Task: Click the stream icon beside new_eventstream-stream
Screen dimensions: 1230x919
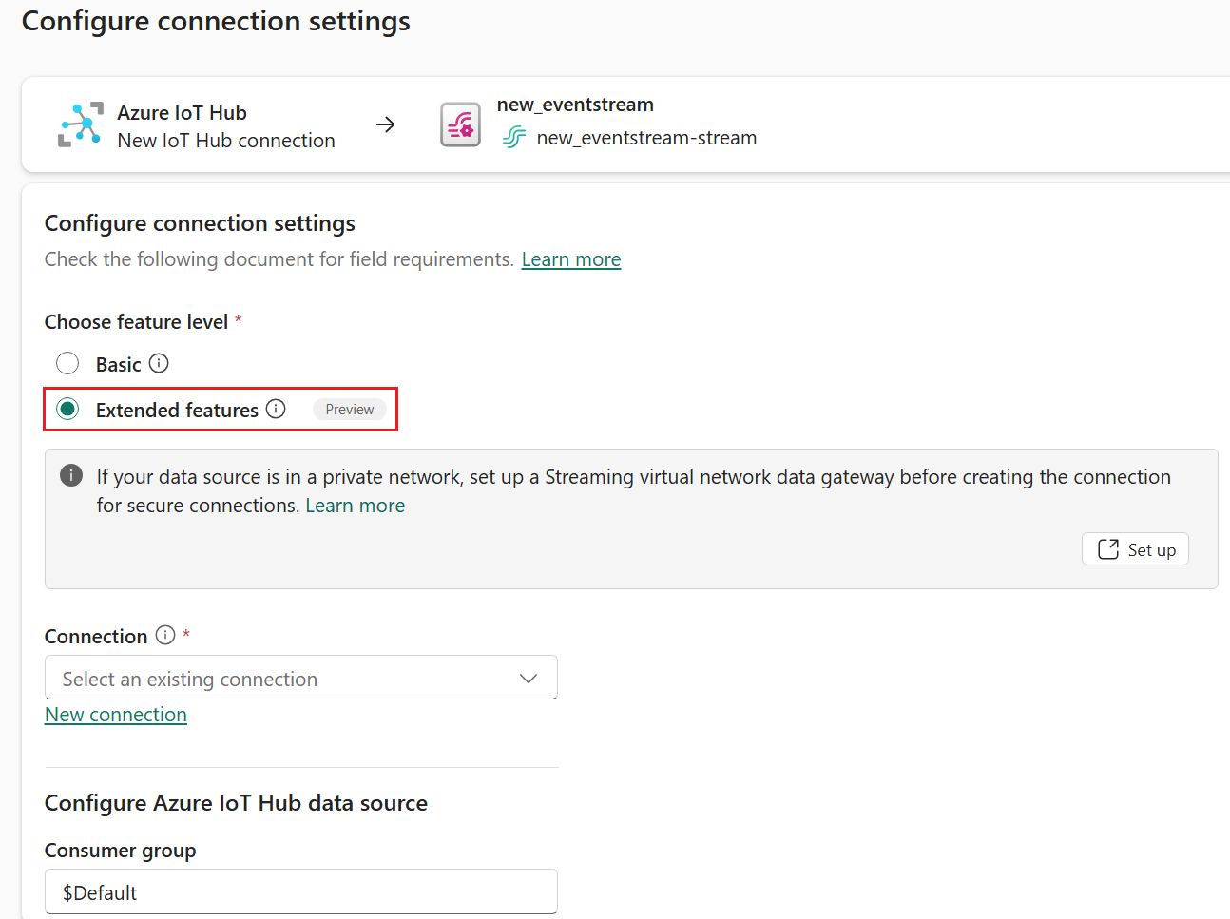Action: click(x=514, y=138)
